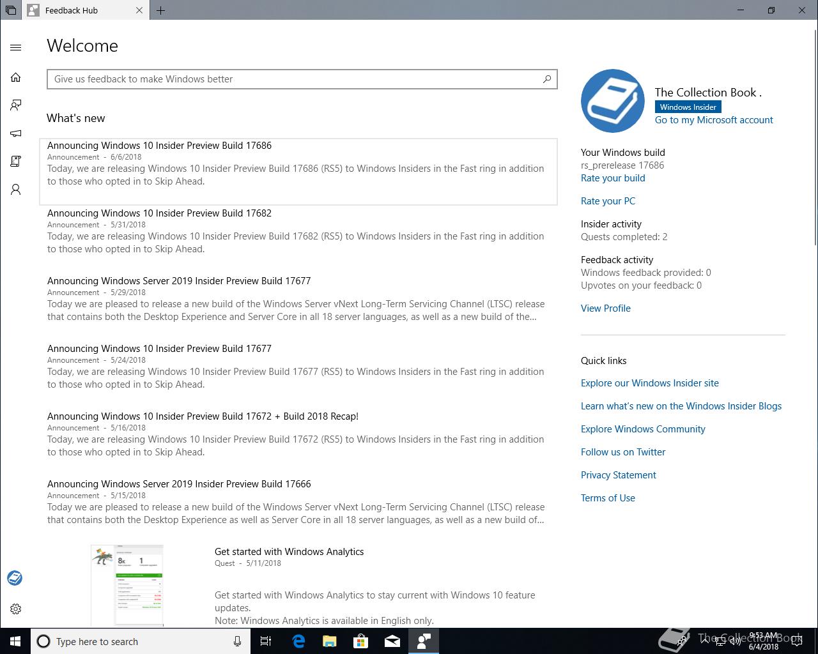Click Rate your build link
Viewport: 818px width, 654px height.
(x=613, y=178)
